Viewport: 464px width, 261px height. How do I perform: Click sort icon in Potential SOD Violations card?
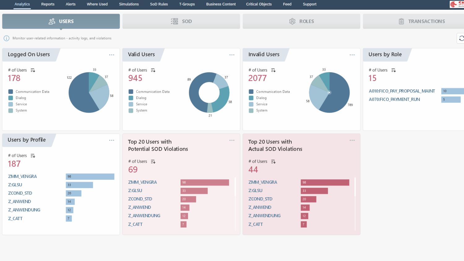[x=153, y=162]
